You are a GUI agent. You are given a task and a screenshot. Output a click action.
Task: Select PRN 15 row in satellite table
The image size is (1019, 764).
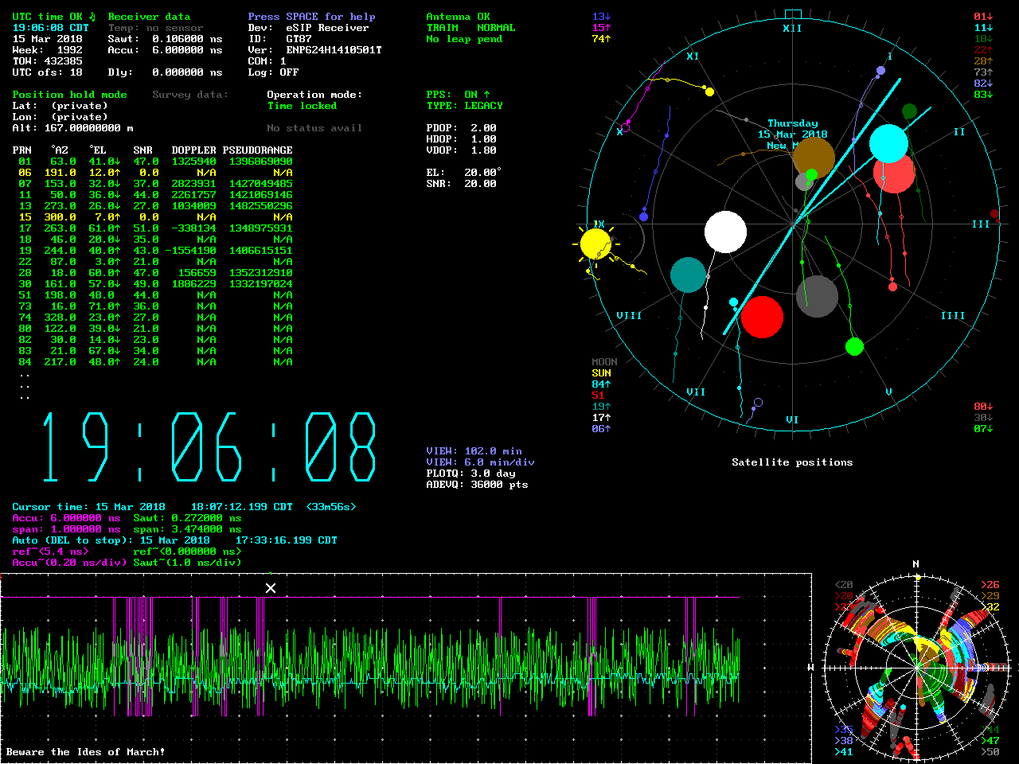[x=151, y=217]
